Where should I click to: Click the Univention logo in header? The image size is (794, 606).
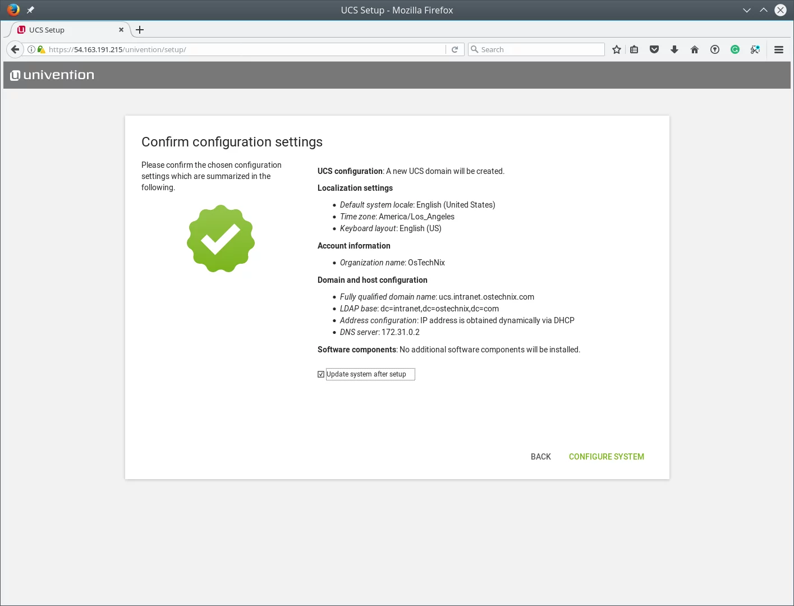(52, 75)
